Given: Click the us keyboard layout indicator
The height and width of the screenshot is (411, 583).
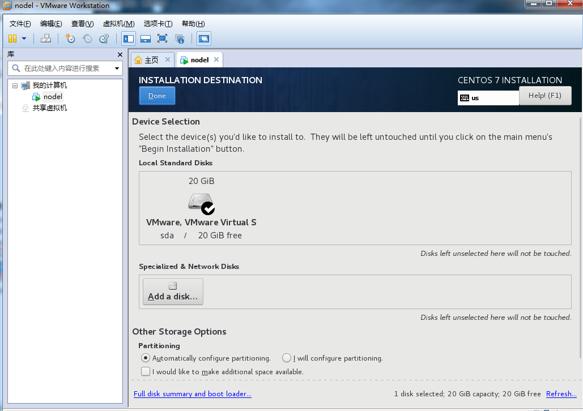Looking at the screenshot, I should 488,98.
